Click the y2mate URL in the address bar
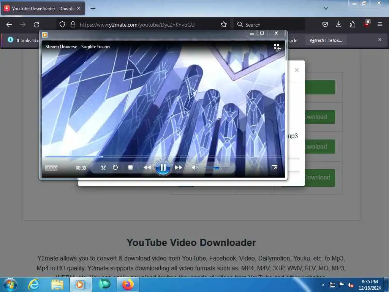The image size is (389, 292). click(x=137, y=25)
